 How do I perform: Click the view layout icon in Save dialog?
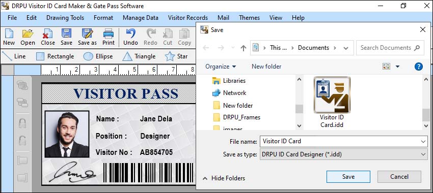click(x=386, y=67)
